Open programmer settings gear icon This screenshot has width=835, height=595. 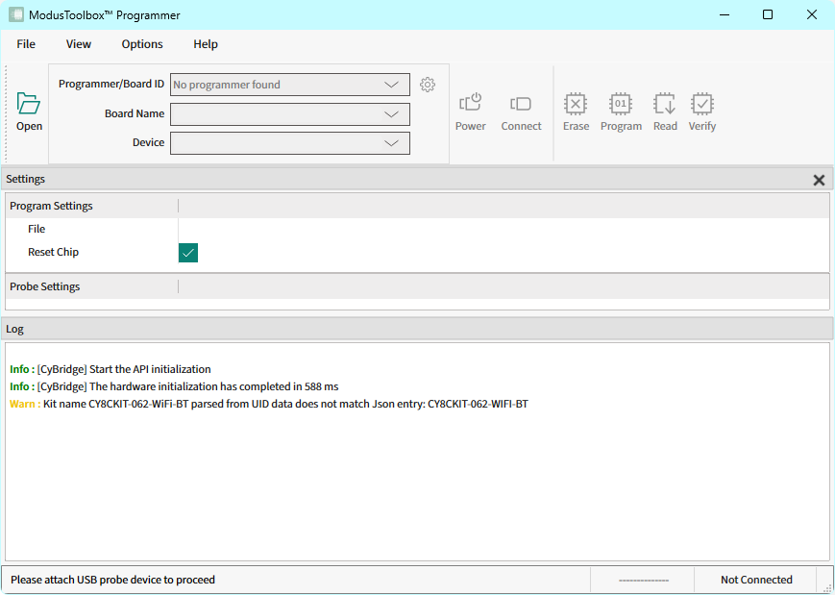click(x=428, y=85)
